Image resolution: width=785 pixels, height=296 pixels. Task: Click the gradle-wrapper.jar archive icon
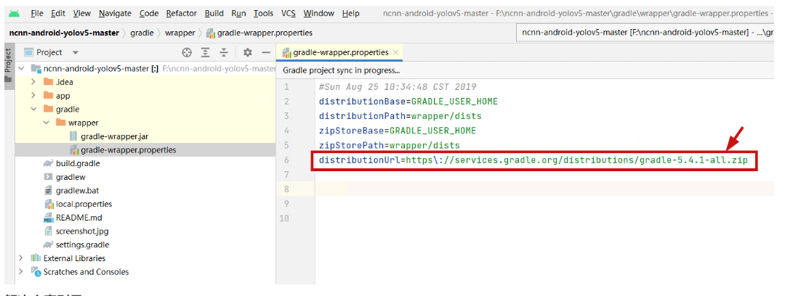pyautogui.click(x=73, y=136)
